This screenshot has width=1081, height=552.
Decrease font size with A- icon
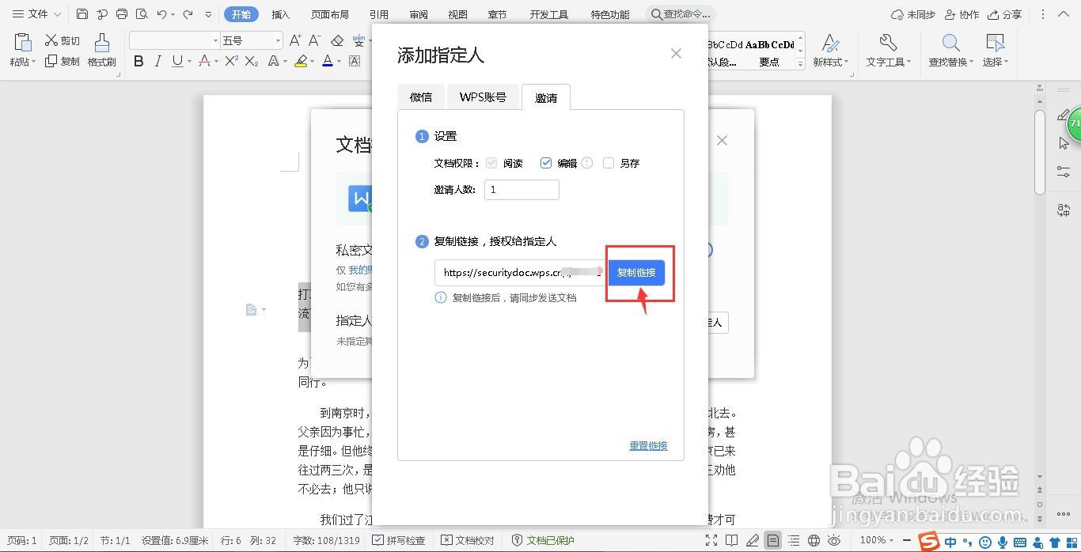tap(314, 40)
